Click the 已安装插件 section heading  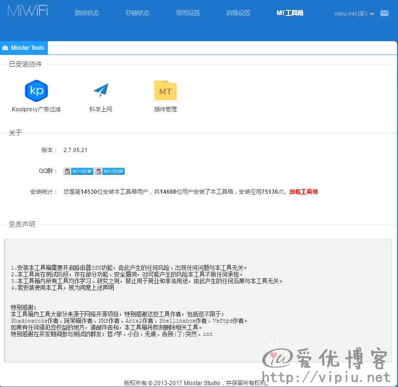(x=26, y=64)
